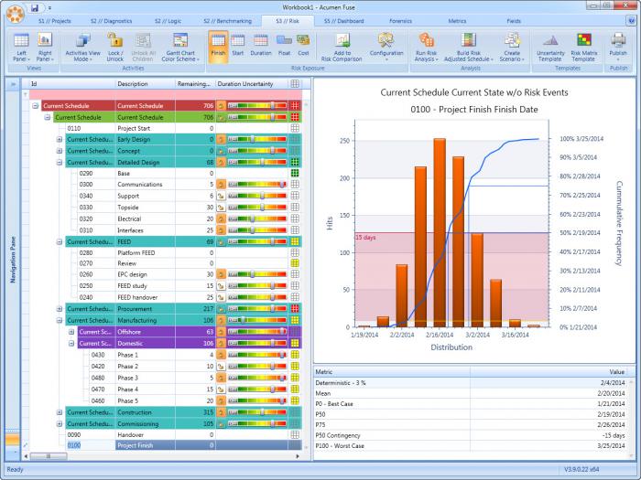Select the Start risk exposure view

237,47
